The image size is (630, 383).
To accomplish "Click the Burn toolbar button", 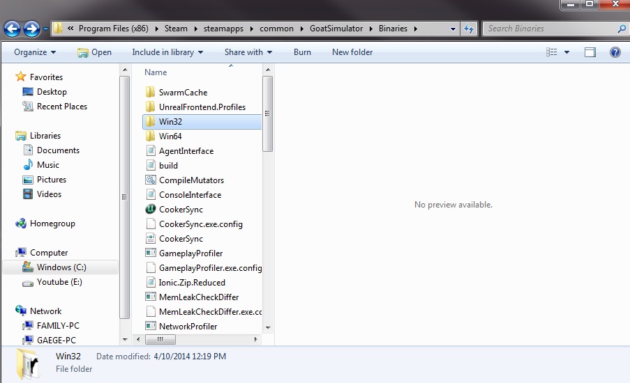I will click(302, 52).
